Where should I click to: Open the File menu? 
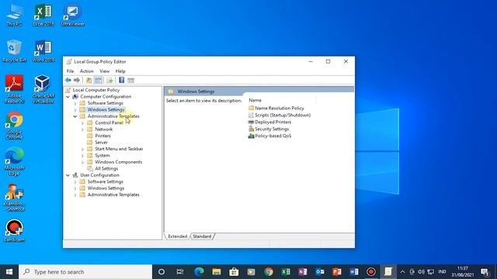click(x=70, y=71)
